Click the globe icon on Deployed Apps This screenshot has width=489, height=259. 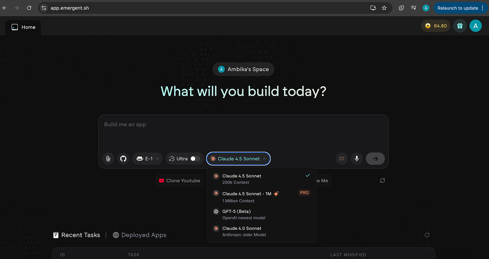pyautogui.click(x=116, y=235)
